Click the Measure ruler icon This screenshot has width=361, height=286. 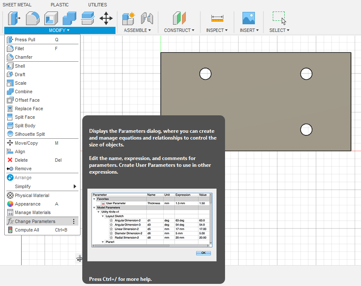[x=217, y=18]
